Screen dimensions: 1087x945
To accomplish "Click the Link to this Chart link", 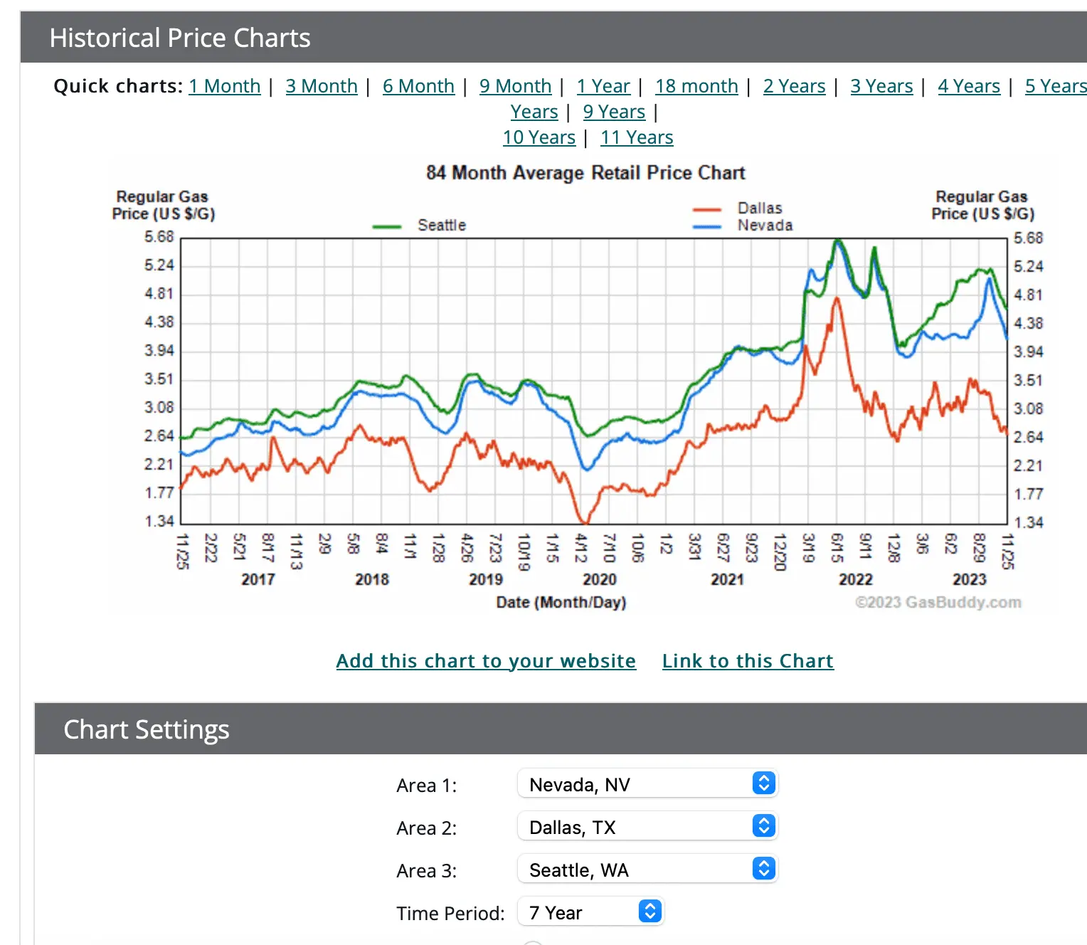I will coord(747,661).
